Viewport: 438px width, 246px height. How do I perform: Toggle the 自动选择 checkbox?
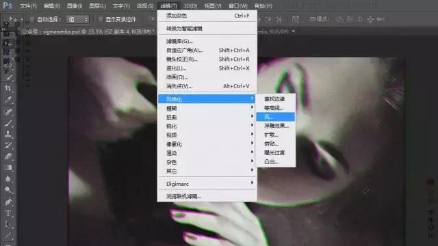[x=31, y=19]
